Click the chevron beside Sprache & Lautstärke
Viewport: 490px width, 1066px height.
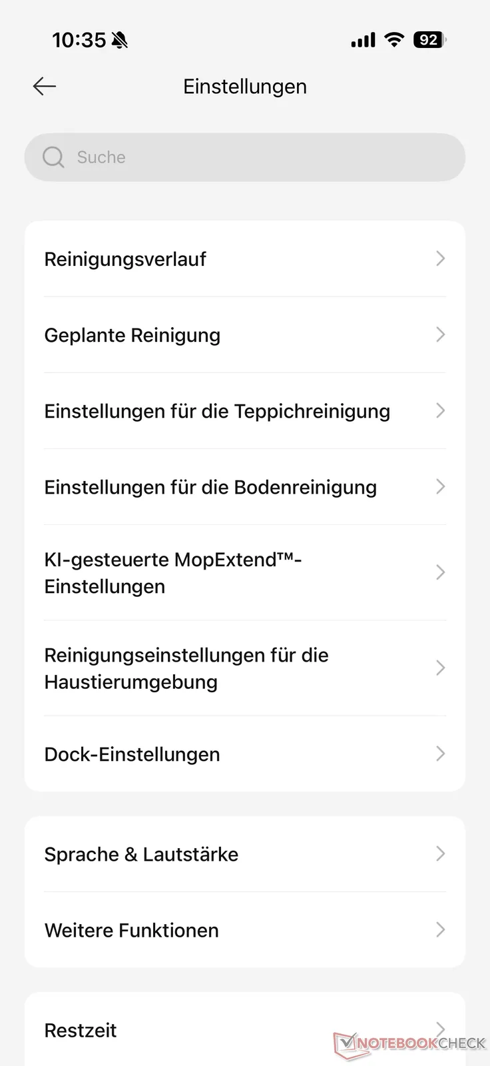pos(440,853)
